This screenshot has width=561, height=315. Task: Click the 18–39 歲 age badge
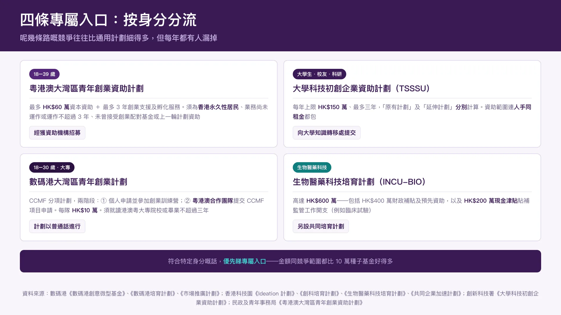click(44, 74)
